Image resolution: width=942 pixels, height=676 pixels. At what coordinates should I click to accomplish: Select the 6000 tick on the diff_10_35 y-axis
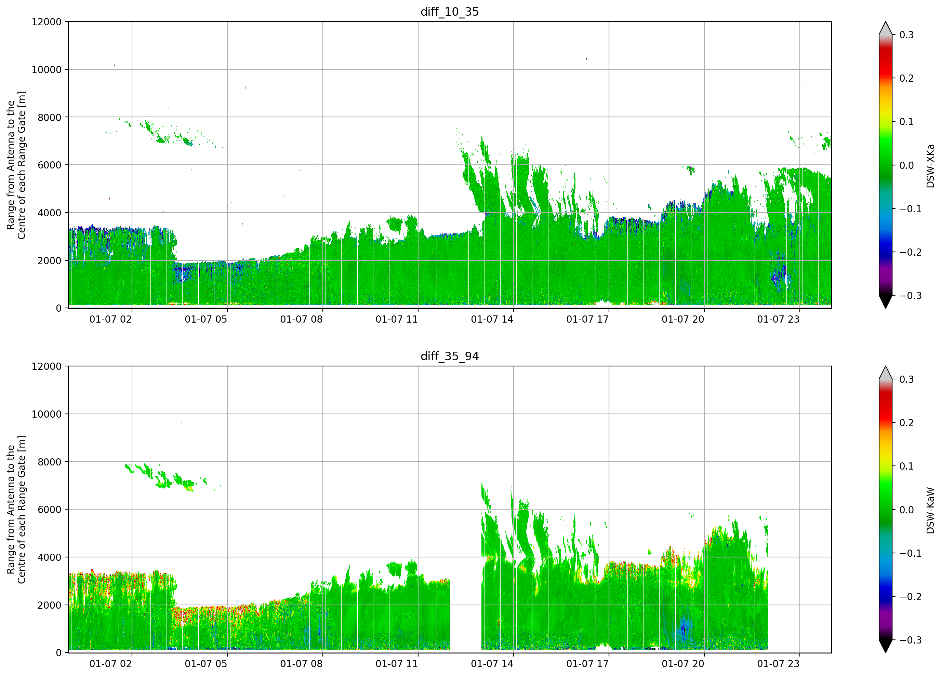(50, 165)
